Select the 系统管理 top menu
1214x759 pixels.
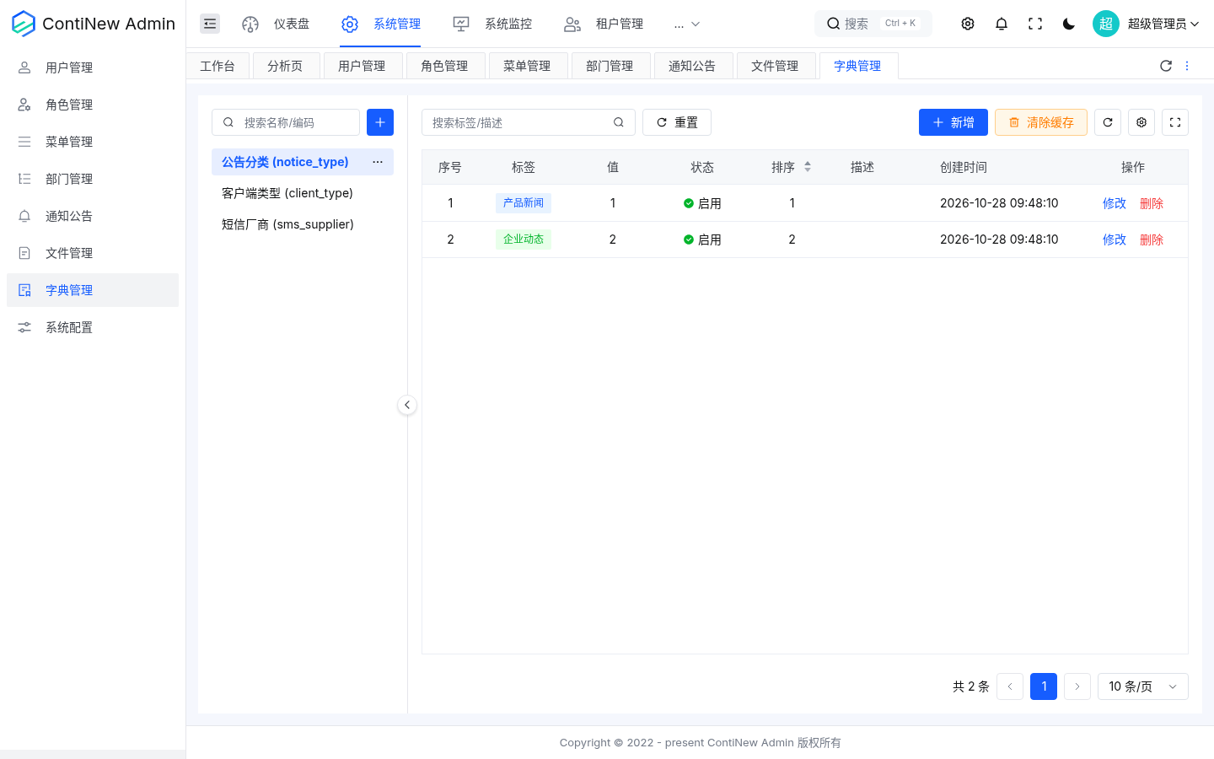380,24
